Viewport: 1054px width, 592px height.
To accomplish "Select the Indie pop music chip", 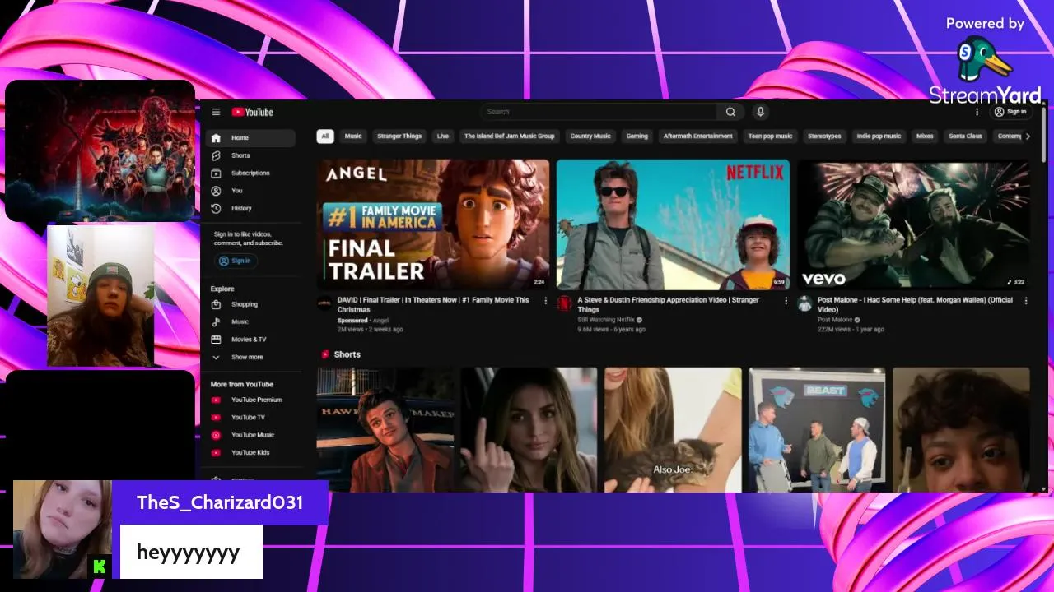I will click(x=879, y=136).
